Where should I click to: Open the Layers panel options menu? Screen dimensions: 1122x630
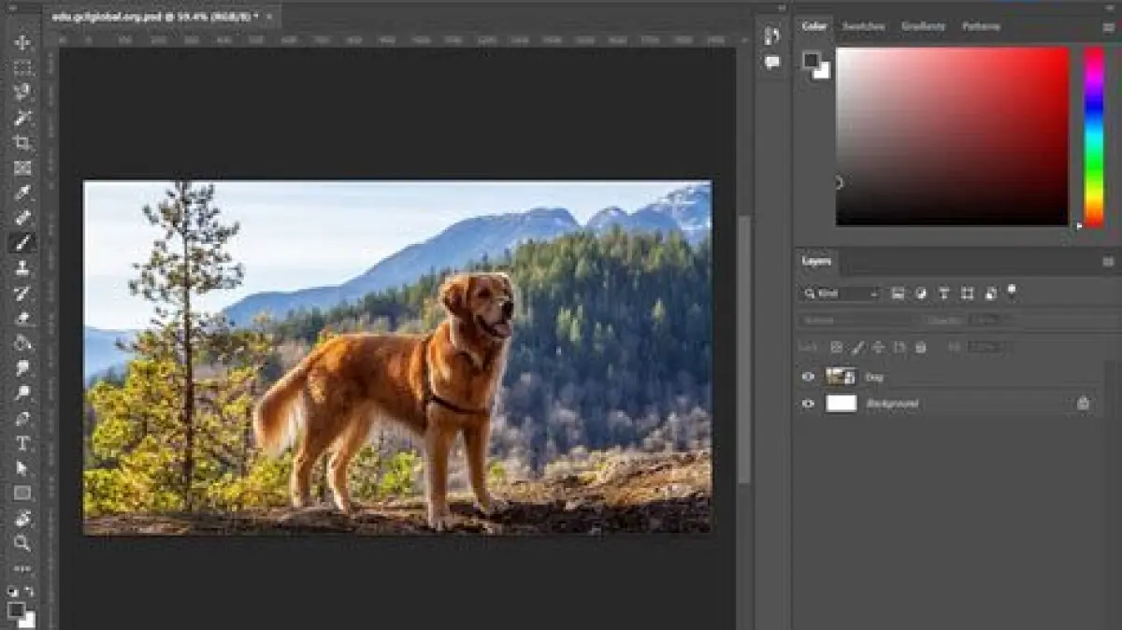point(1108,262)
